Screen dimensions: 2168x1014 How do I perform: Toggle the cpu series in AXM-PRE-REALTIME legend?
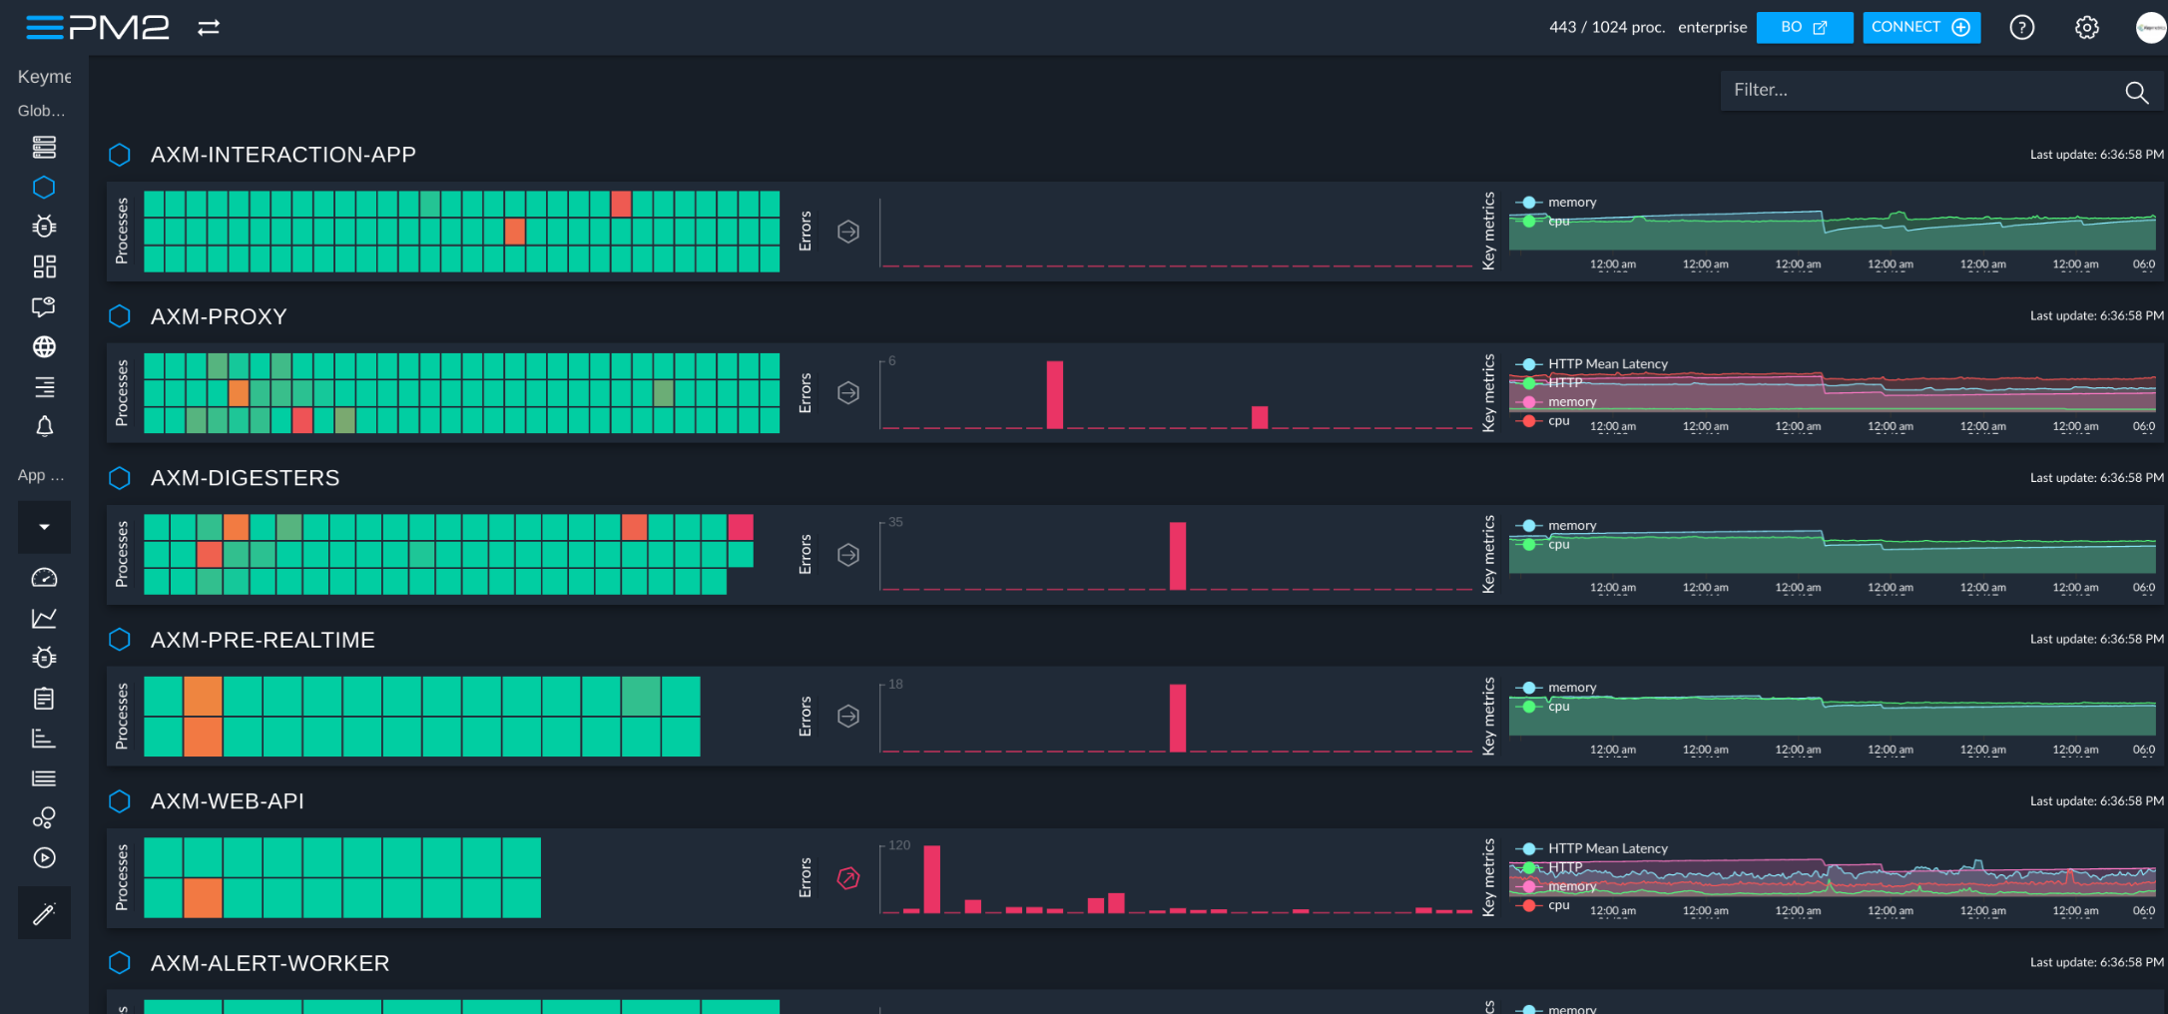[x=1560, y=706]
